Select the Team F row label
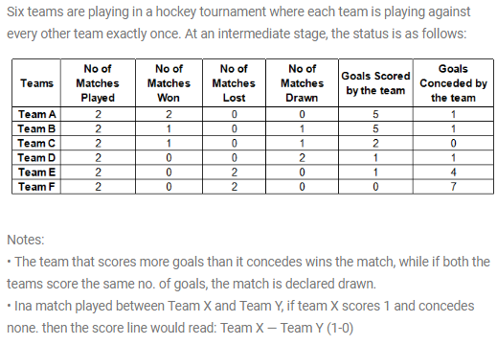This screenshot has height=345, width=497. (x=36, y=187)
